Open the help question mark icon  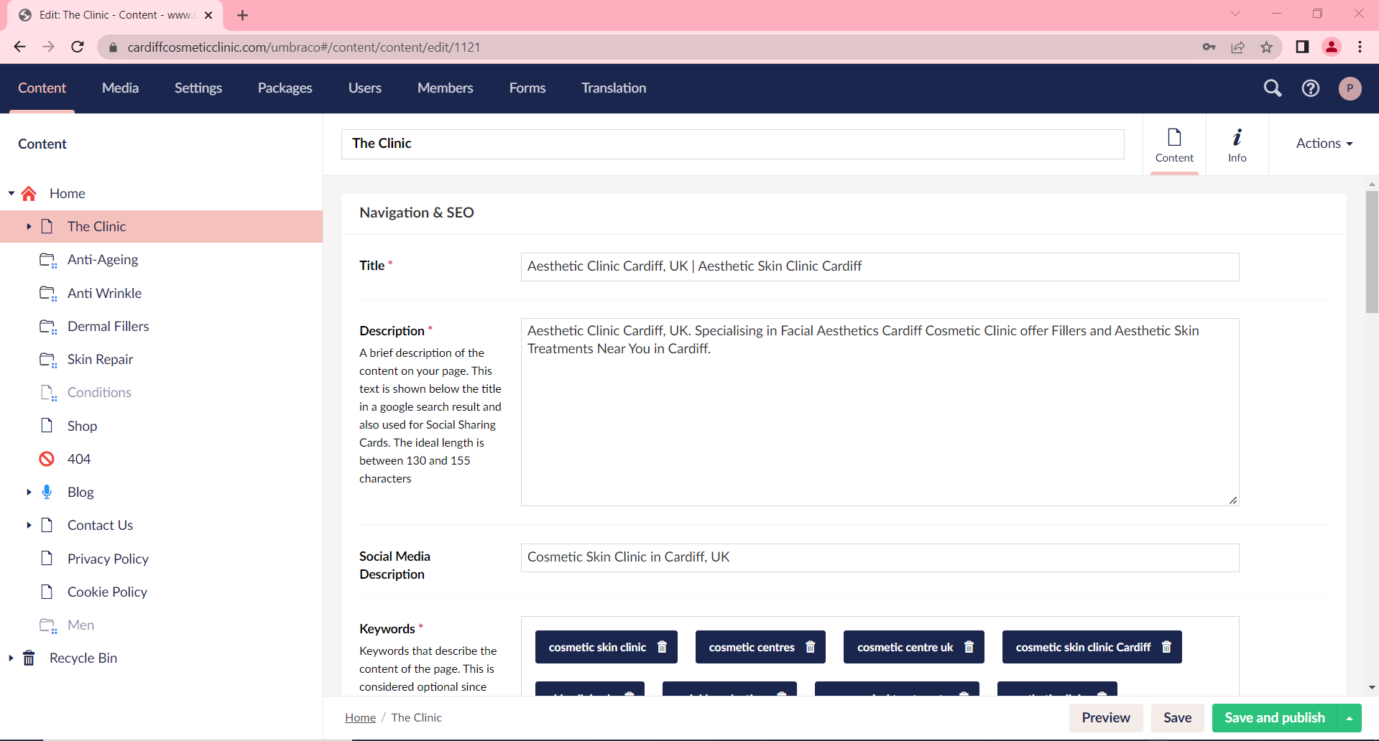coord(1310,88)
